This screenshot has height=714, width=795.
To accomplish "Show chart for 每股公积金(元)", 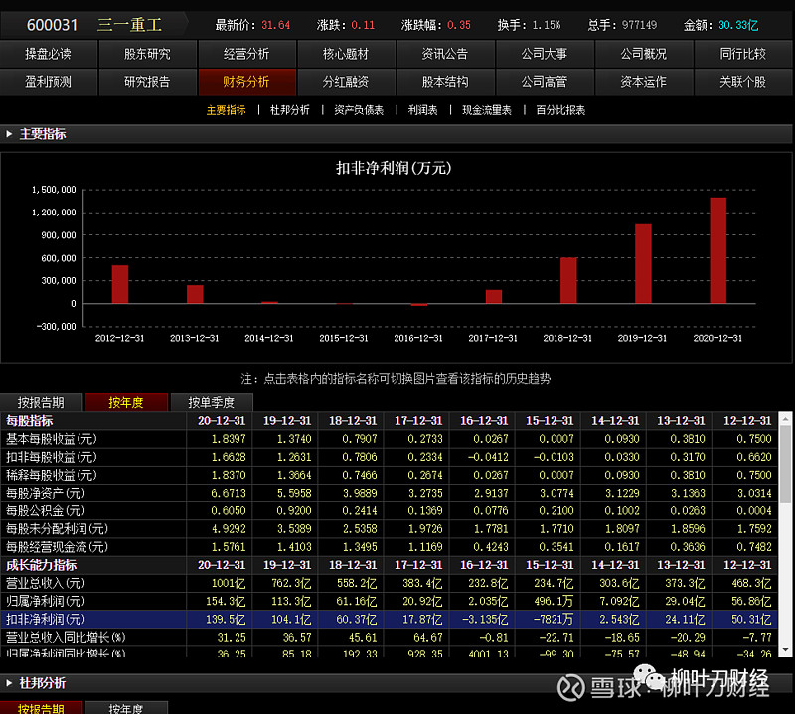I will (x=46, y=510).
